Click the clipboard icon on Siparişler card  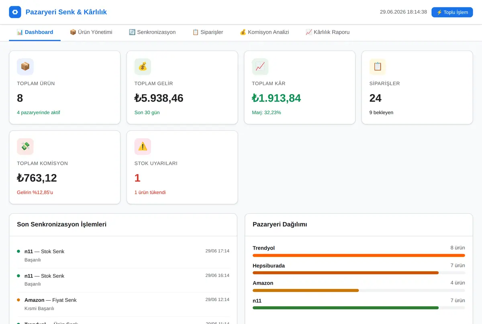click(378, 67)
